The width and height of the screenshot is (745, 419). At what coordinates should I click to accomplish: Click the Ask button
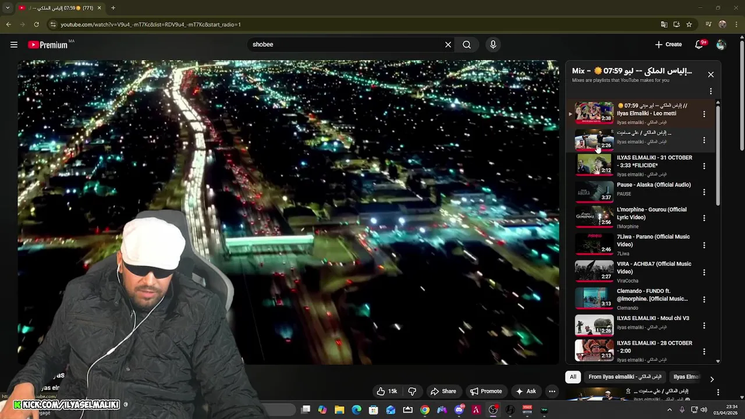(526, 392)
